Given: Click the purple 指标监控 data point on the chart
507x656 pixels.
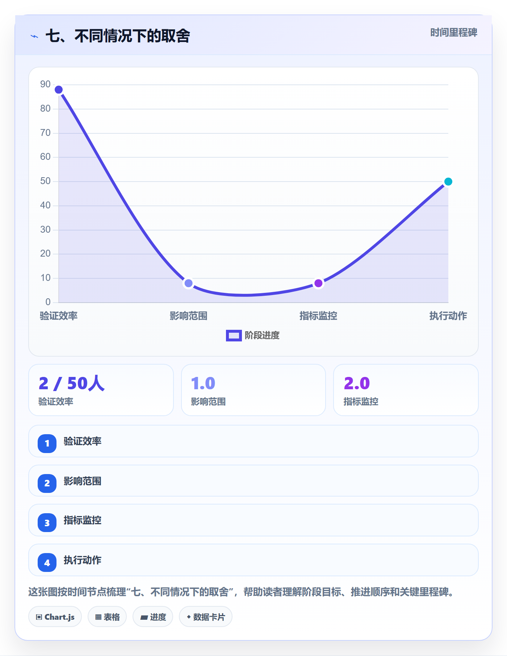Looking at the screenshot, I should 318,283.
